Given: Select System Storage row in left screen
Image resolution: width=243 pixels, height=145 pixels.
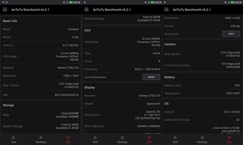Looking at the screenshot, I should [40, 126].
